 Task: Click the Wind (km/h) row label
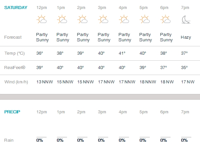(16, 82)
